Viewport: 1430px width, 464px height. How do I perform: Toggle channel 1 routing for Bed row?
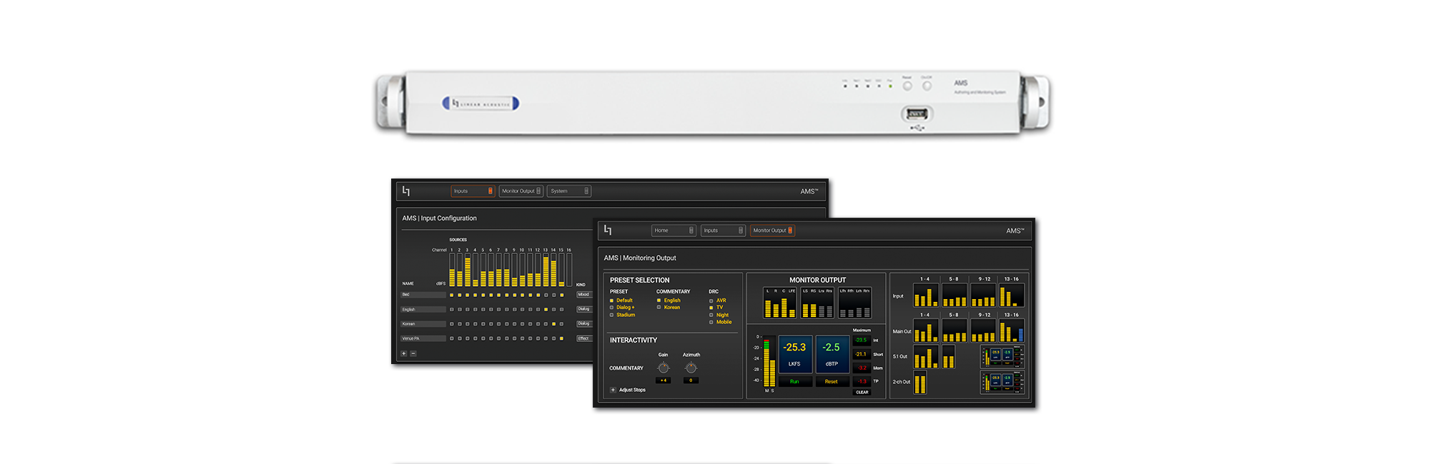pos(452,295)
